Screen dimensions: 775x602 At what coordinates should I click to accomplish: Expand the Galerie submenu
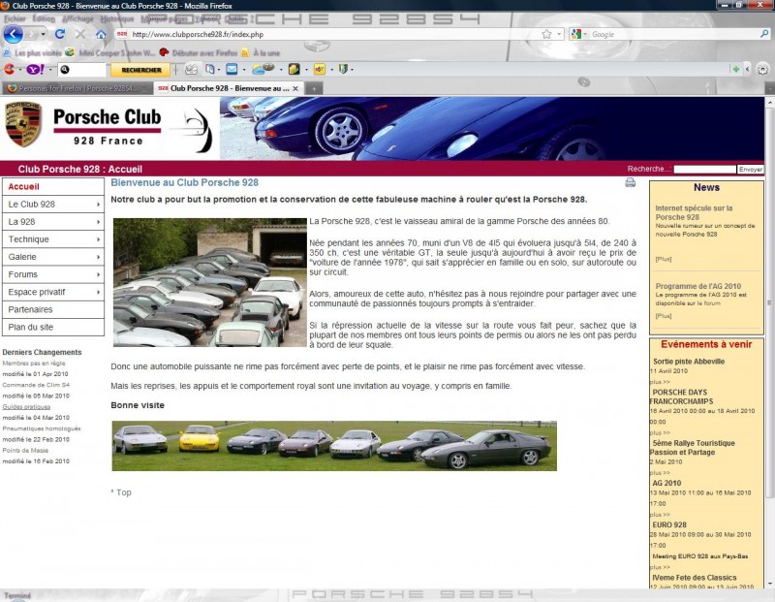click(99, 257)
